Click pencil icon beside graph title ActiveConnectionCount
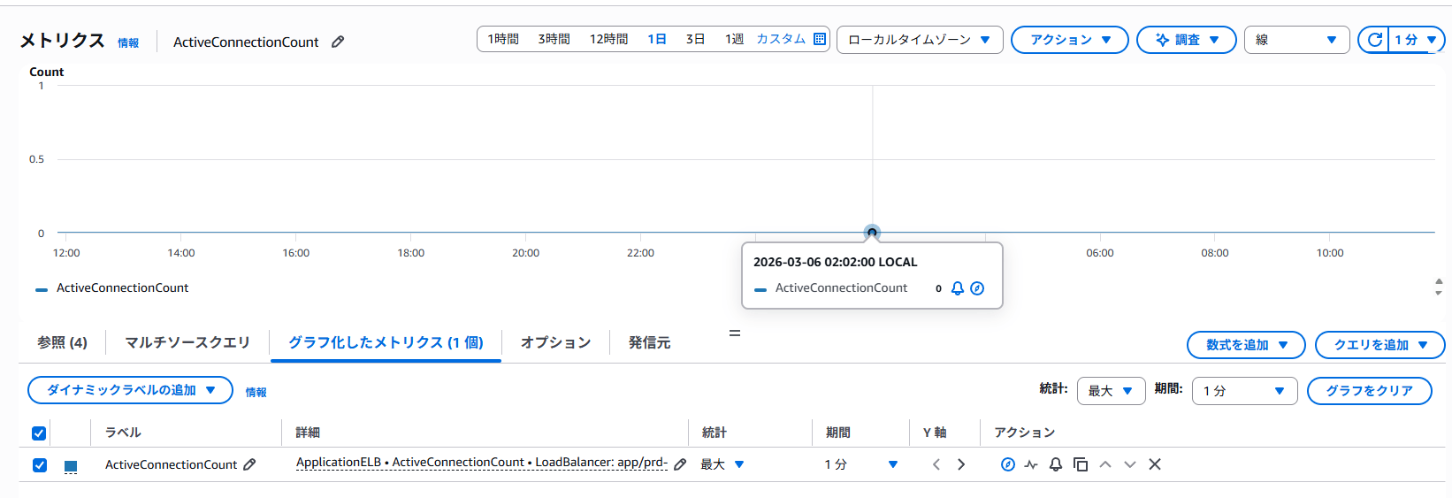This screenshot has height=498, width=1452. [x=338, y=42]
